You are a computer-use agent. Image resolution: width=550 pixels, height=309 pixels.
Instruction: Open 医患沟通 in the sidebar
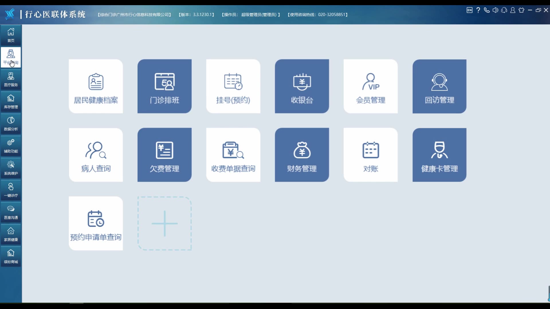[11, 212]
